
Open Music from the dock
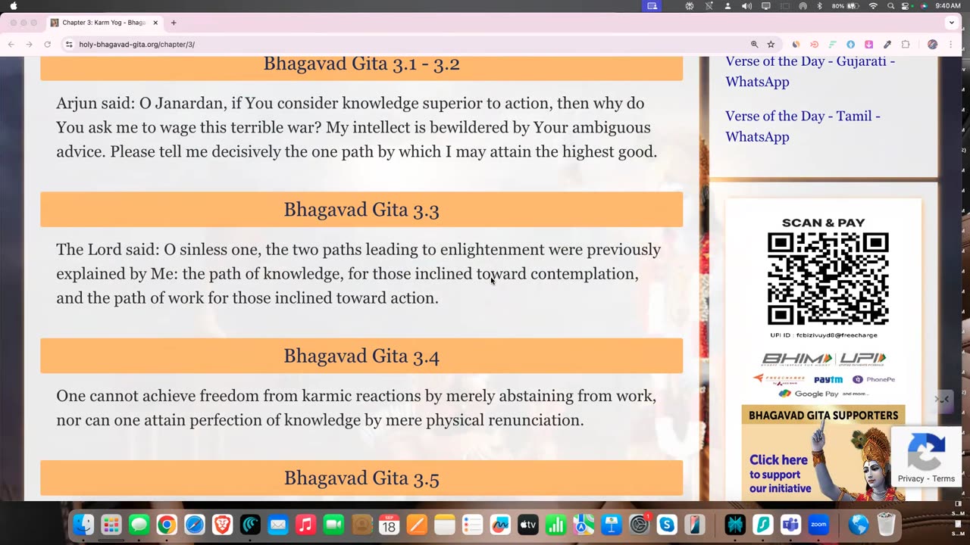pyautogui.click(x=305, y=525)
